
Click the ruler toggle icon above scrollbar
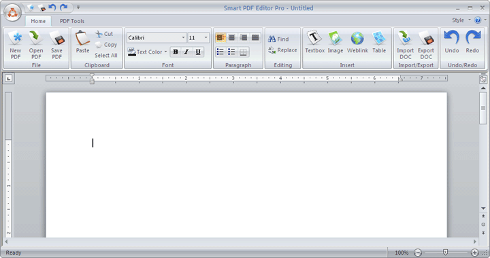pos(483,79)
